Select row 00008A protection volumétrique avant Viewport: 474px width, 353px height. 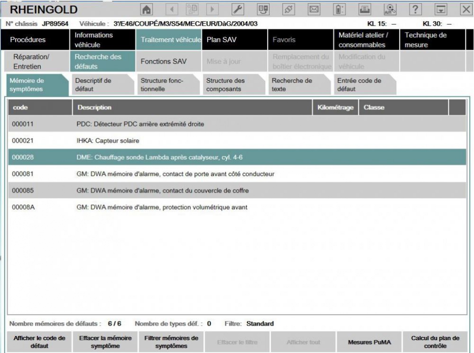coord(237,208)
